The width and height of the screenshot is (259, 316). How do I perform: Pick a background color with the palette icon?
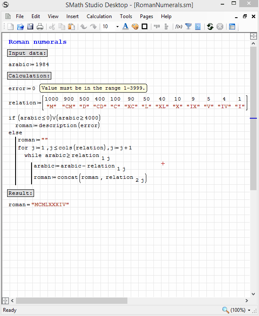135,27
